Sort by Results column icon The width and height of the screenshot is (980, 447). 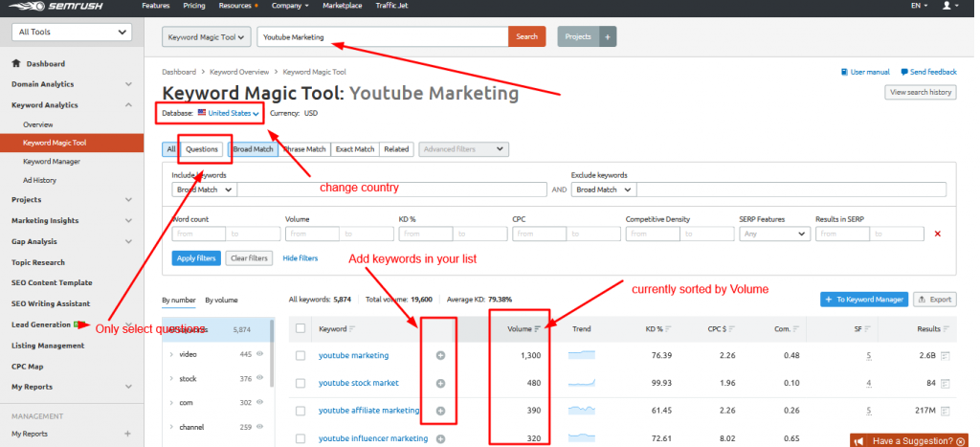[946, 329]
